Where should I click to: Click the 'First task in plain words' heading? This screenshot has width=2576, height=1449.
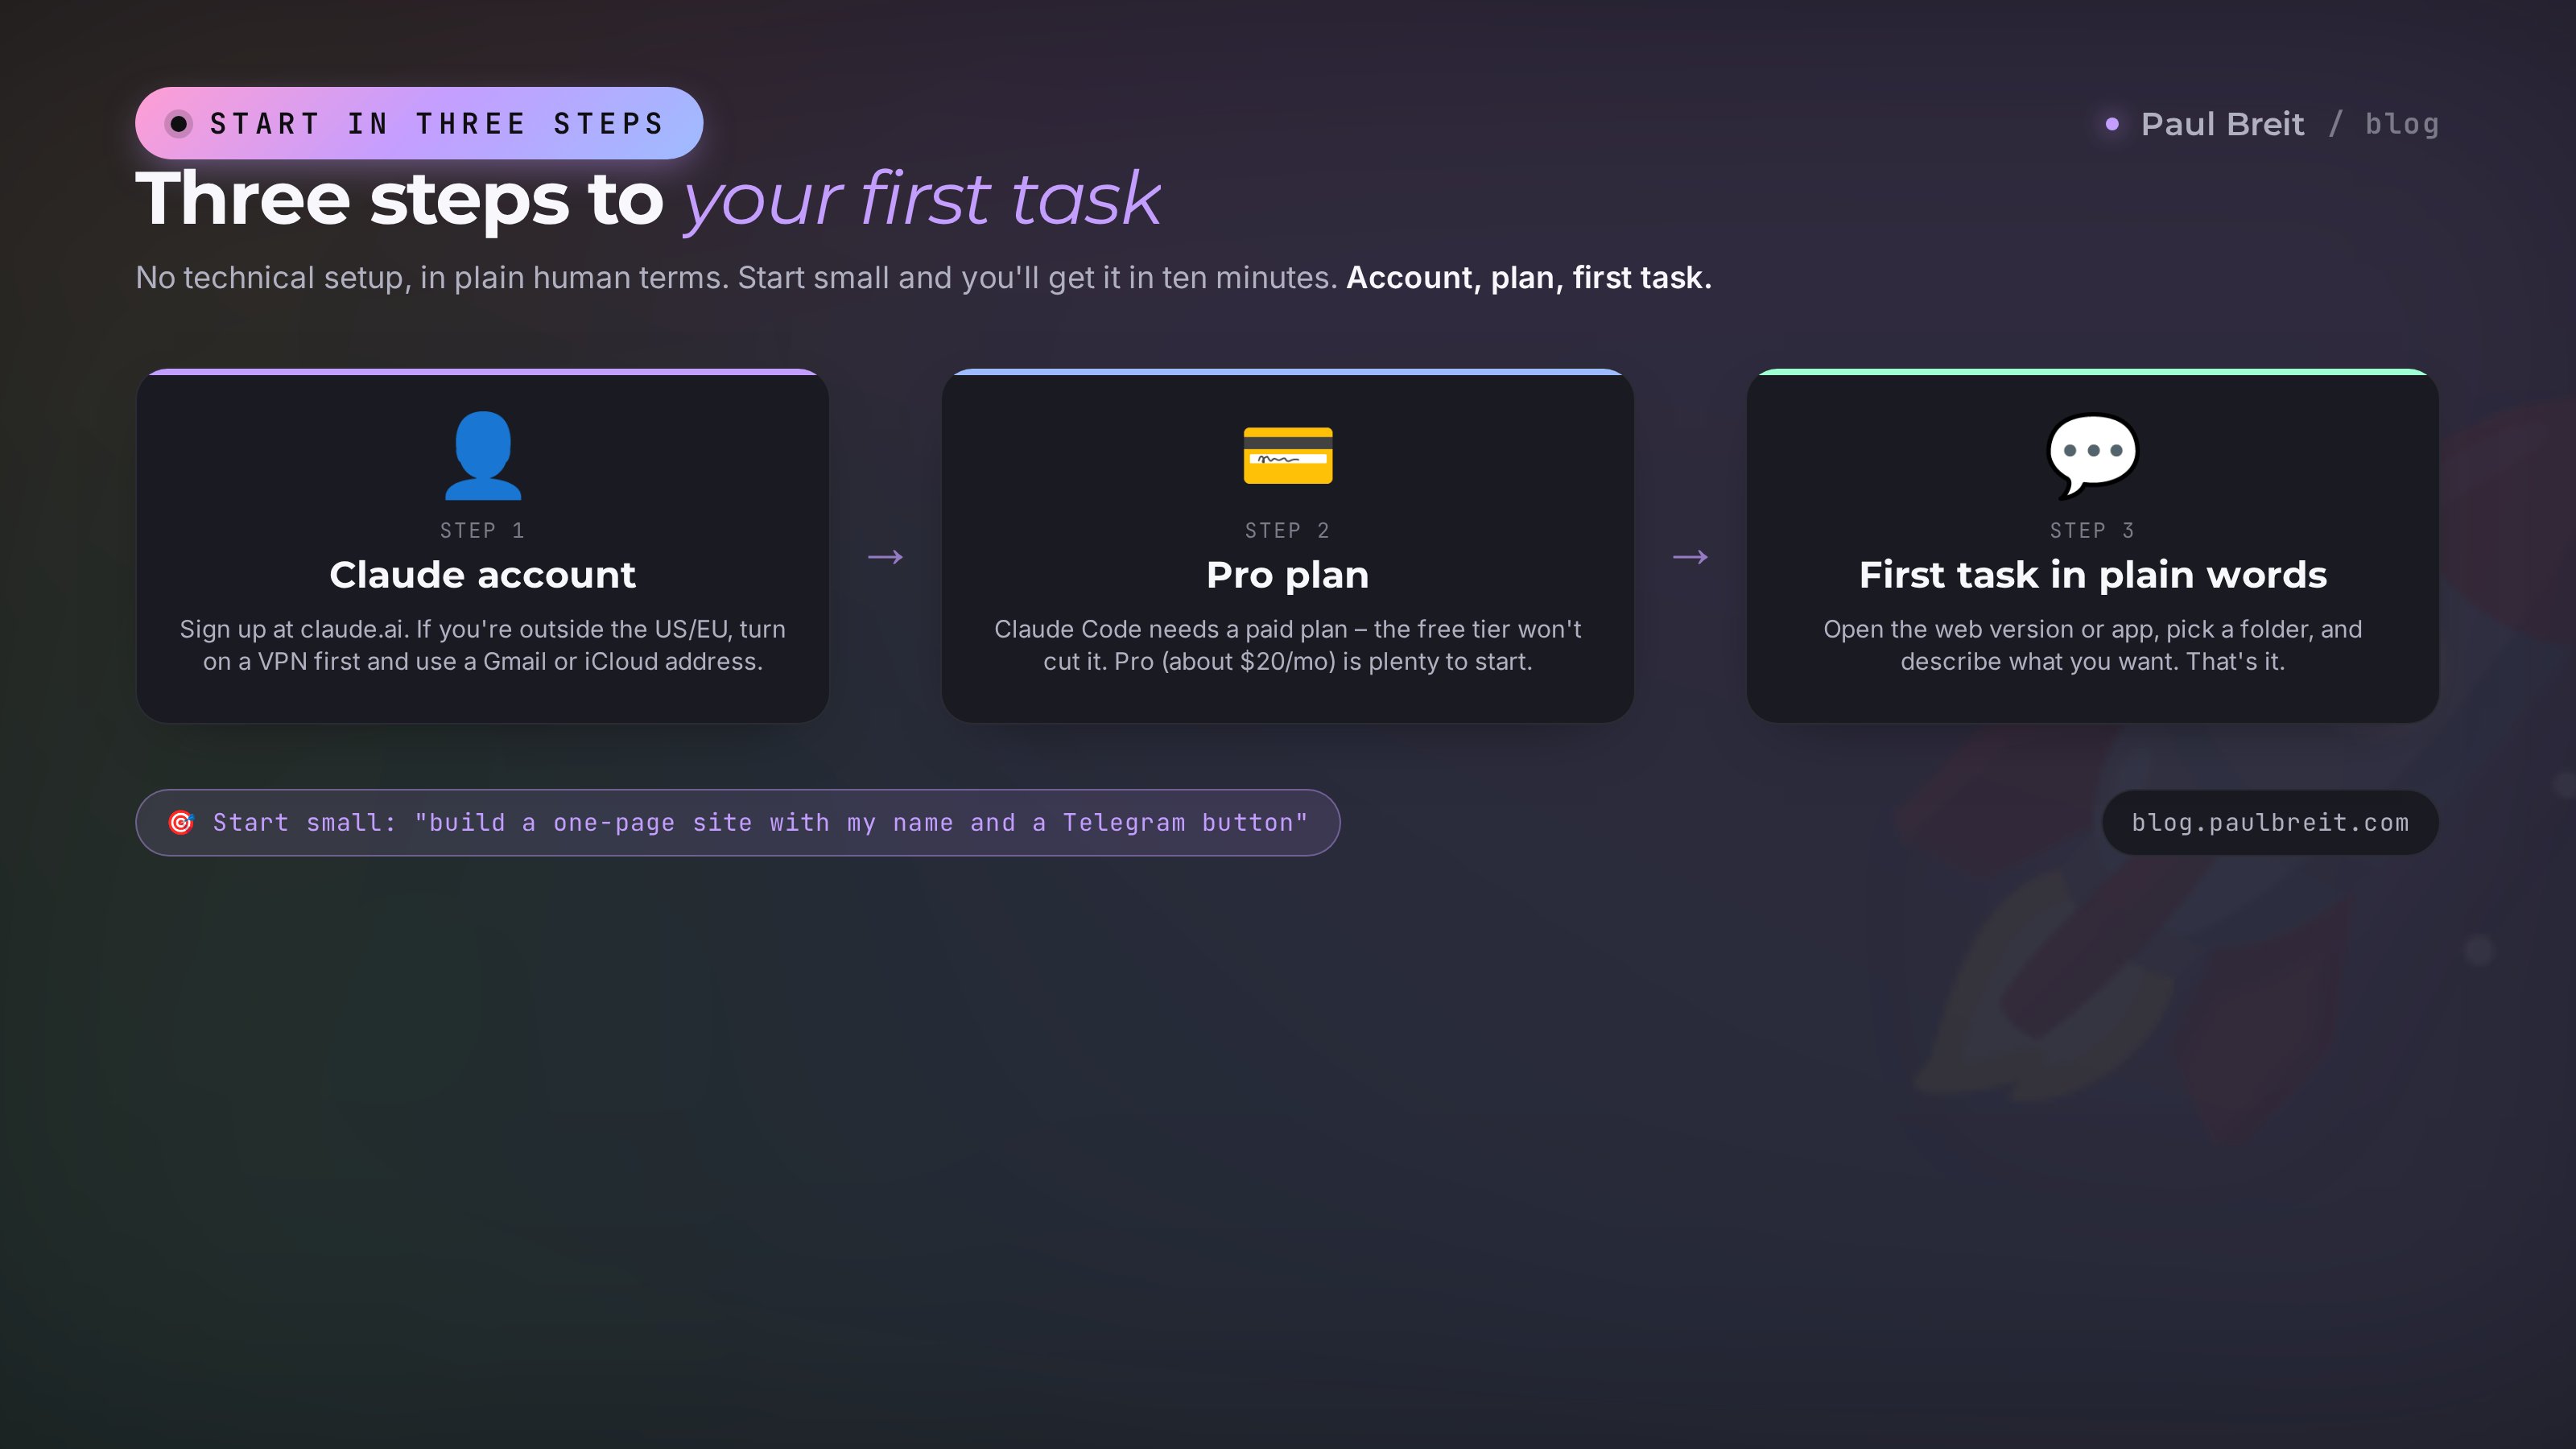point(2092,575)
